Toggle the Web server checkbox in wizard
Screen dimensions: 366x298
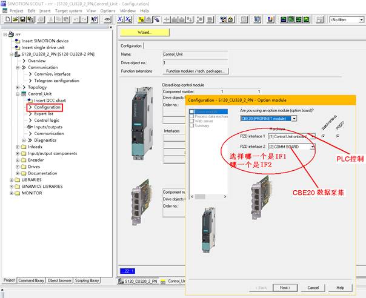tap(192, 121)
